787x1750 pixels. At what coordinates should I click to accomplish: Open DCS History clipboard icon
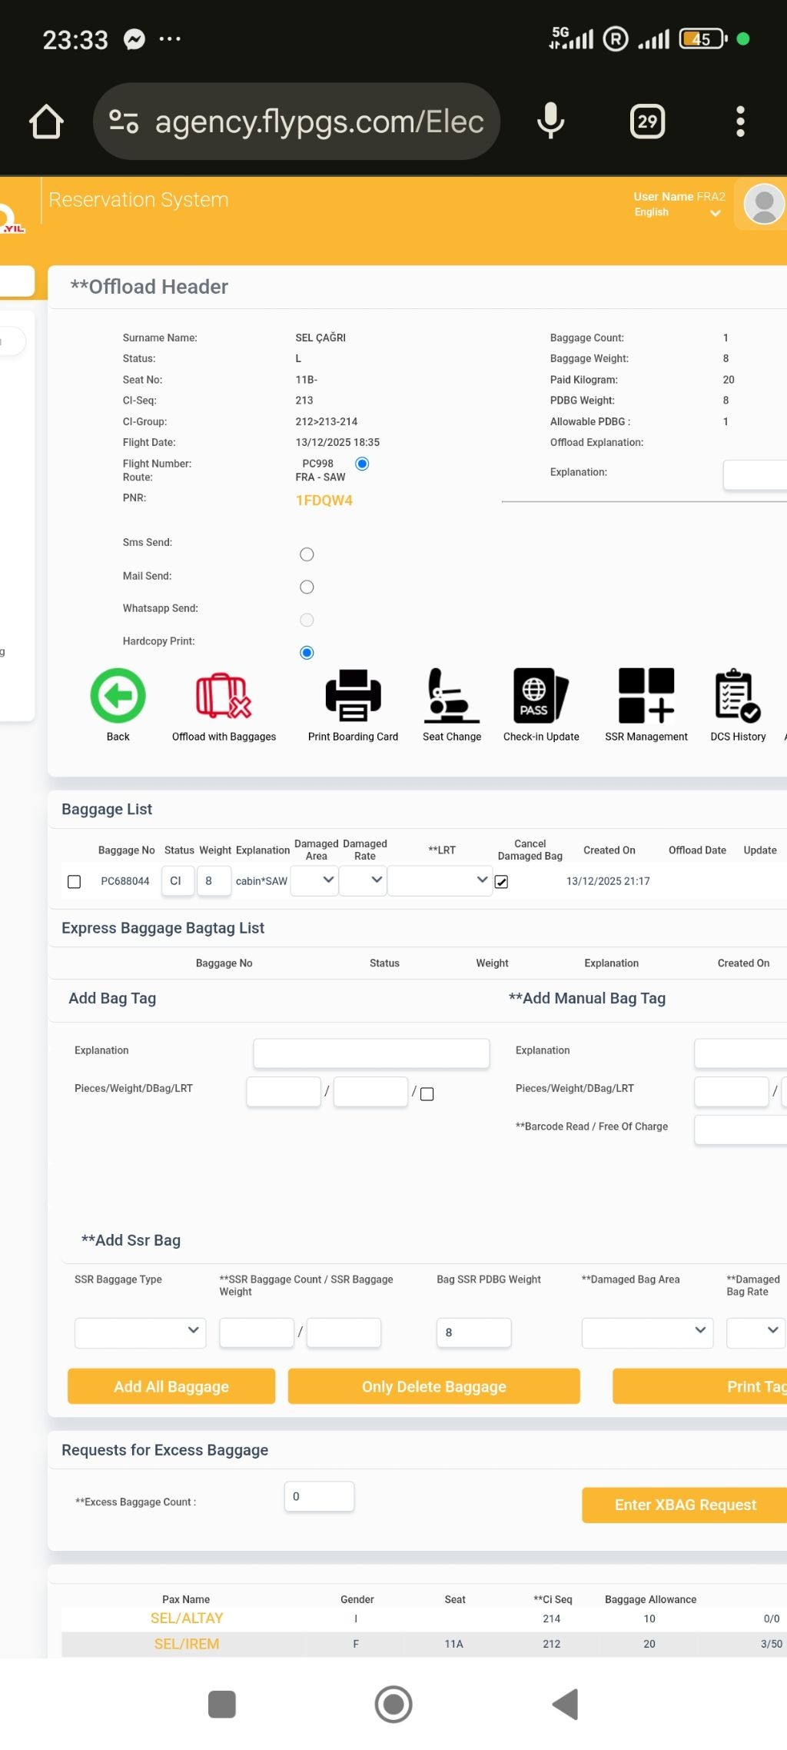[x=738, y=695]
